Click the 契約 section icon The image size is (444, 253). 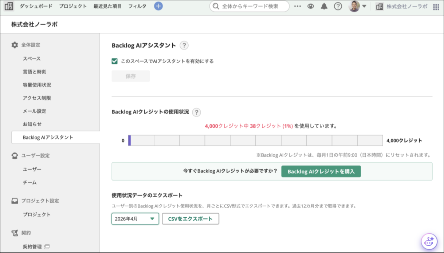point(15,233)
